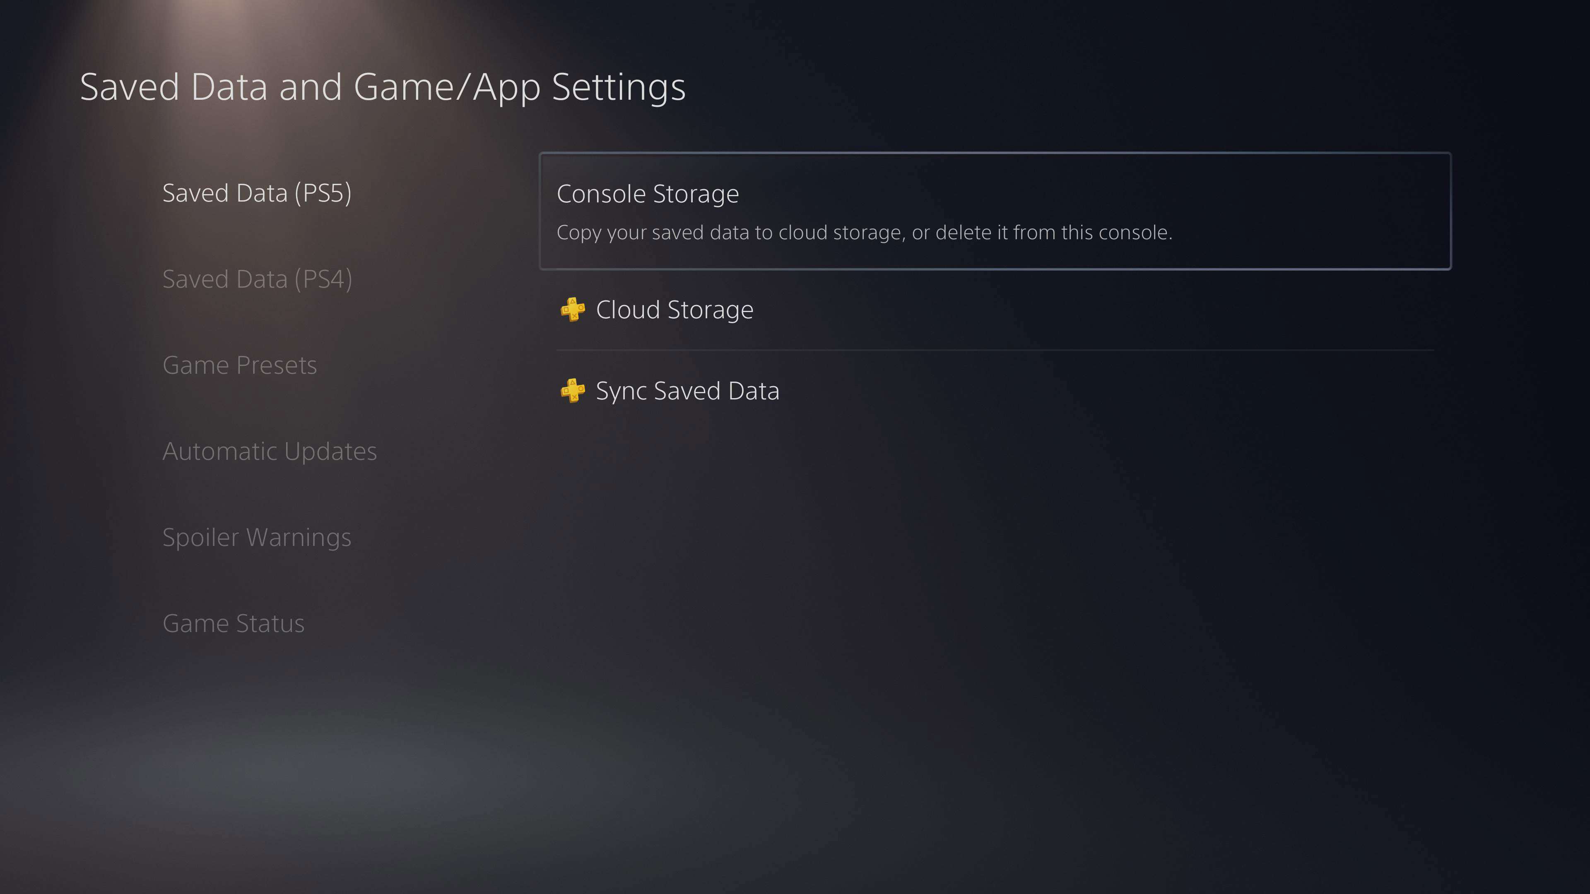Choose the Sync Saved Data option
1590x894 pixels.
[x=687, y=391]
